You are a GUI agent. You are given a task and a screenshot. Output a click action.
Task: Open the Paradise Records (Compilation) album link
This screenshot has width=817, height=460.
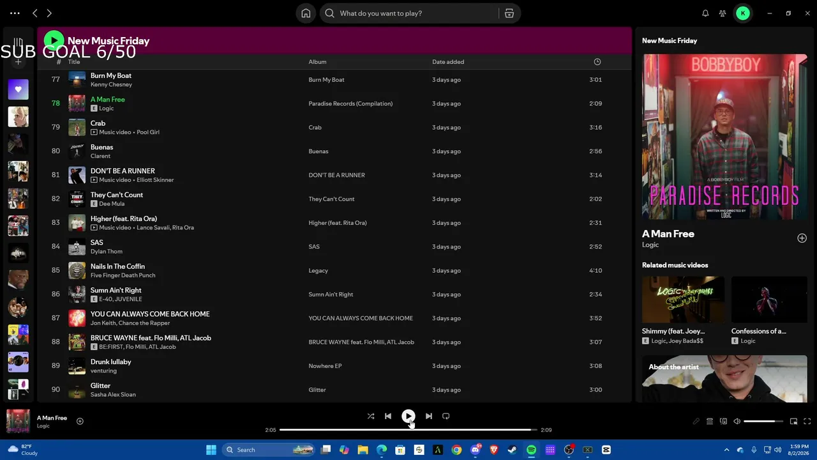[350, 103]
